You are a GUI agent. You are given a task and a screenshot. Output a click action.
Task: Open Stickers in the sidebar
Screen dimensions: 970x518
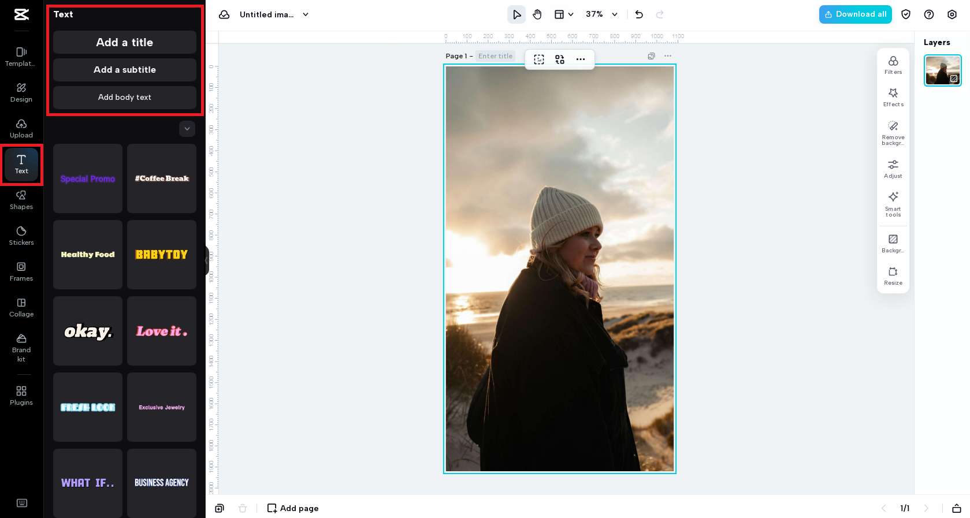[21, 235]
